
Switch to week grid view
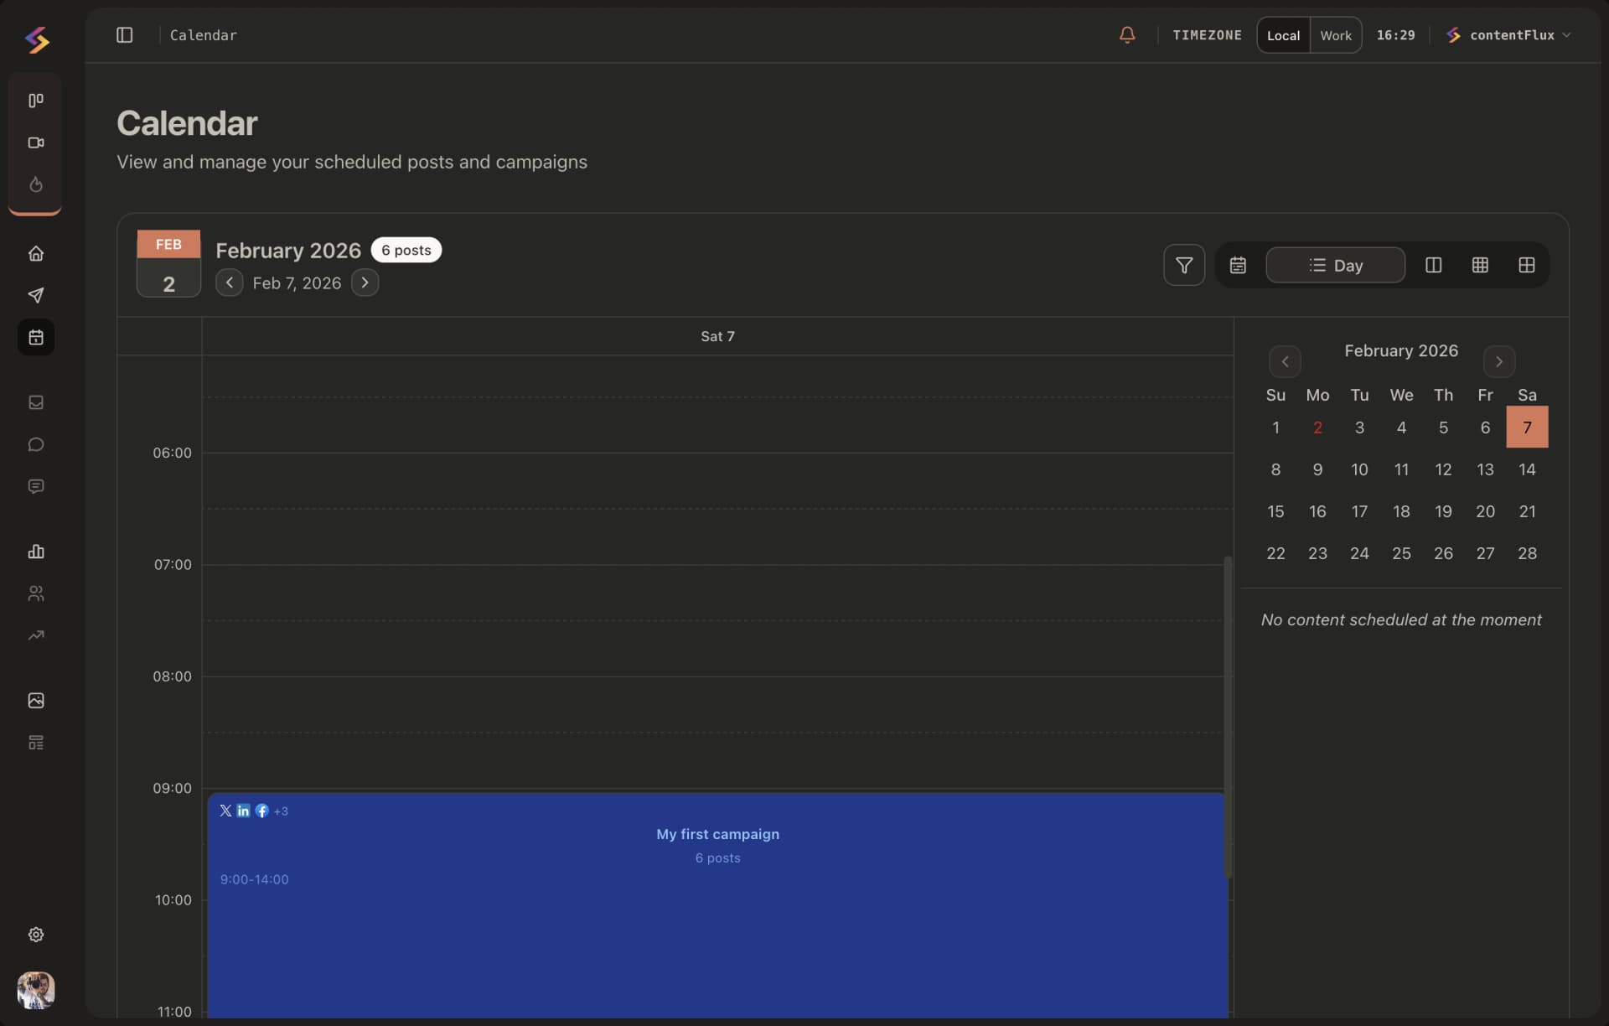coord(1480,265)
